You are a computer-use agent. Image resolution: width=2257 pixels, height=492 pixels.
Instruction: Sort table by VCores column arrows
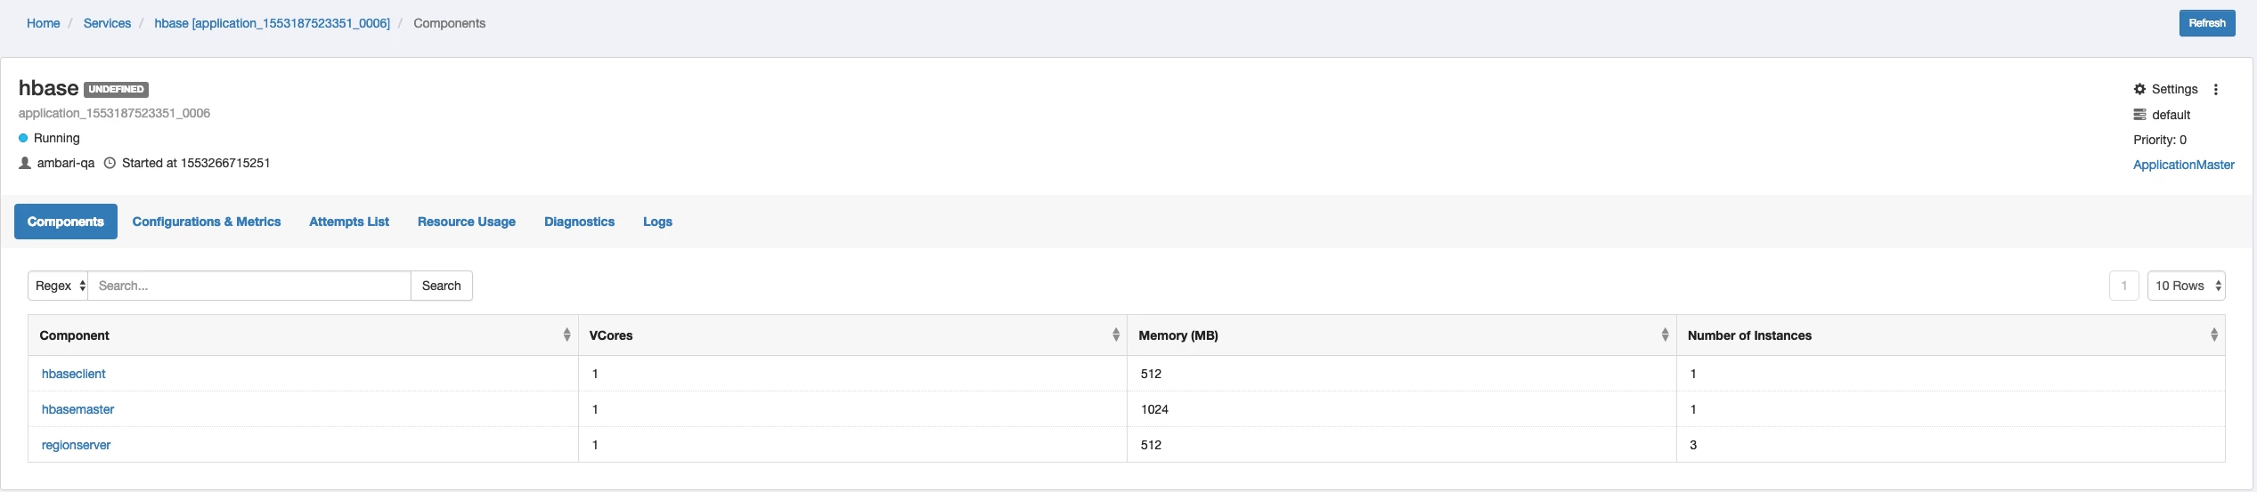coord(1116,335)
